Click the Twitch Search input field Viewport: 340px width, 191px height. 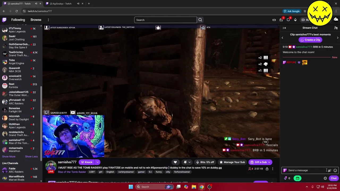click(x=165, y=20)
